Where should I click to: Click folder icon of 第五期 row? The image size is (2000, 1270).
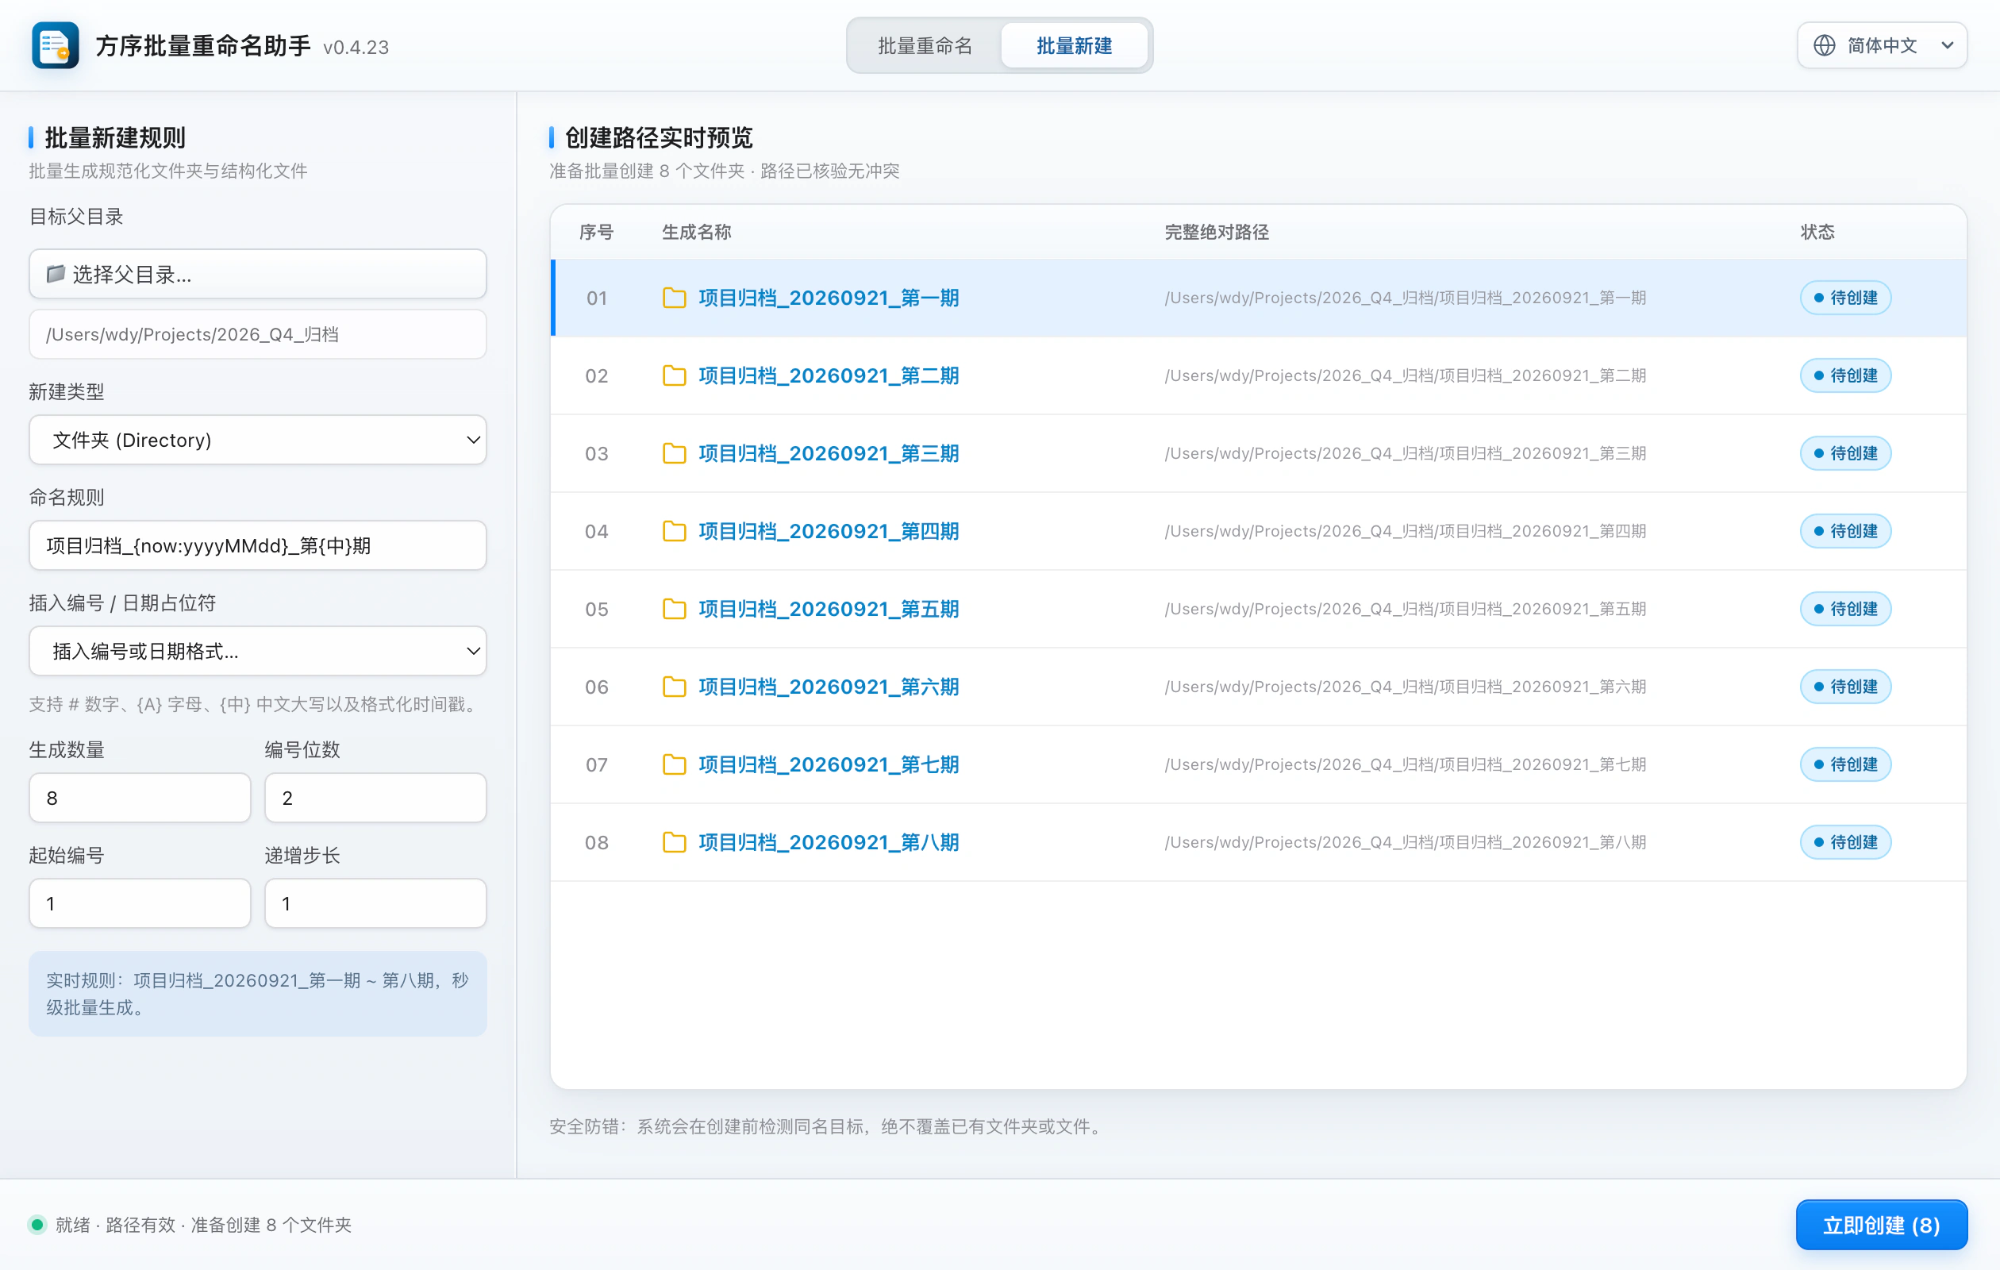coord(675,609)
